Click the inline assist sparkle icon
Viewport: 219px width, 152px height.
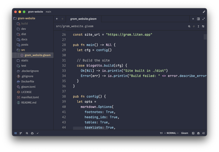point(194,26)
